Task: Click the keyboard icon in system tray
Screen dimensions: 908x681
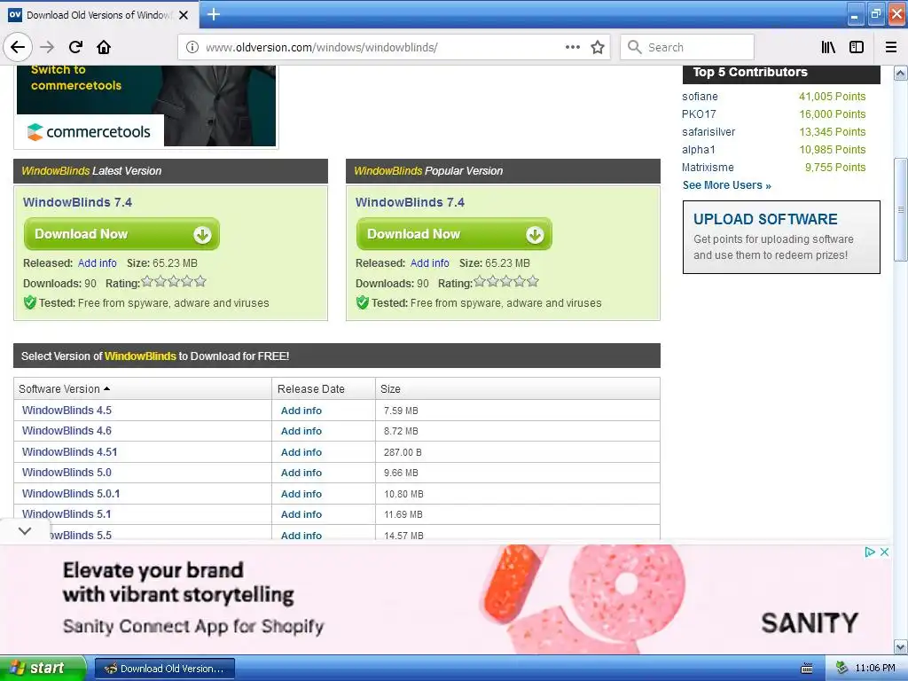Action: [x=806, y=669]
